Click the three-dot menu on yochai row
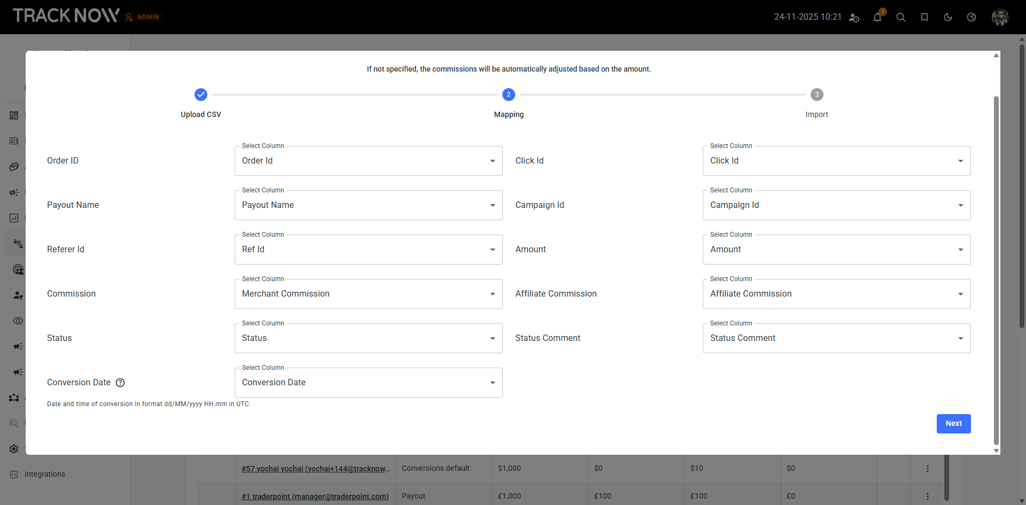 point(927,469)
